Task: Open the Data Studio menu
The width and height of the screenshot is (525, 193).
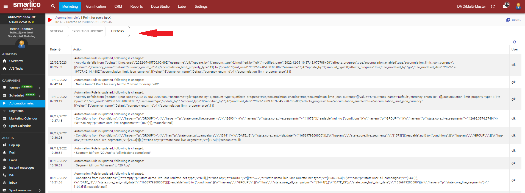Action: click(160, 7)
